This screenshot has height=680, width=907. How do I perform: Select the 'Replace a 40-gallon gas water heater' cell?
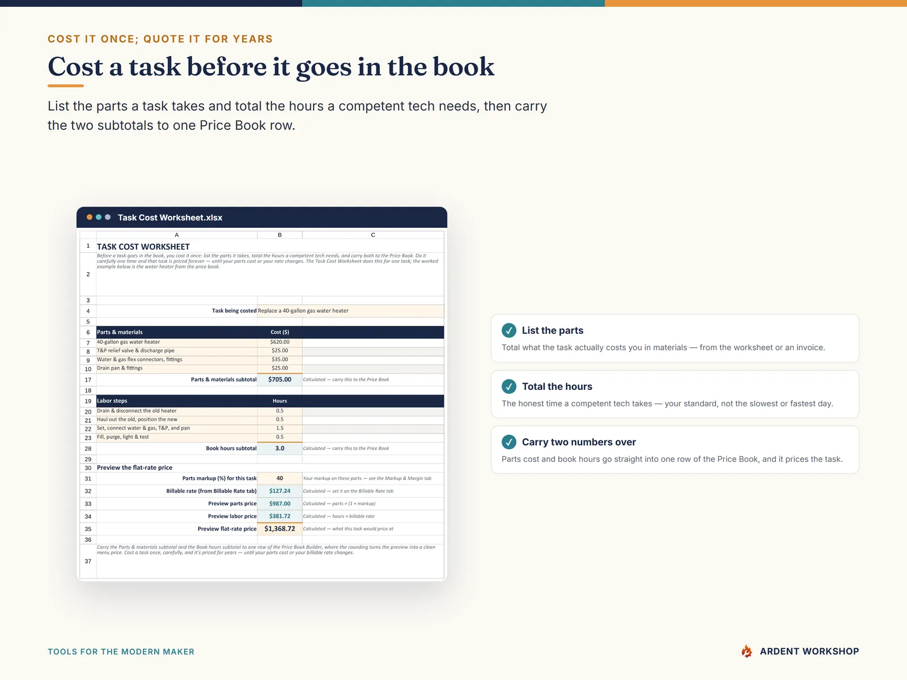click(350, 311)
